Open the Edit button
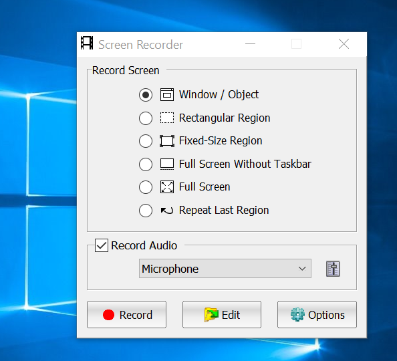This screenshot has height=361, width=397. click(x=222, y=315)
